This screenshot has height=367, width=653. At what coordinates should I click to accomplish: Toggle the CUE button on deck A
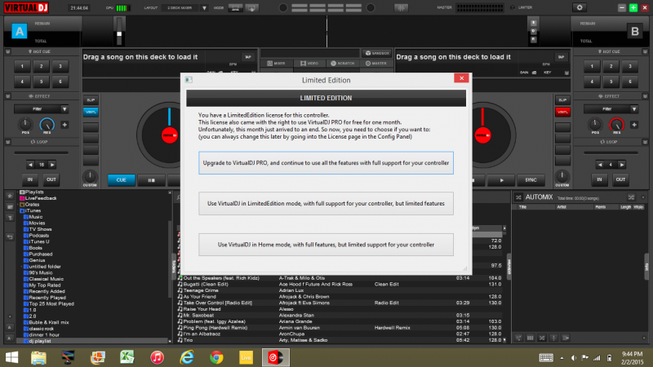[x=121, y=180]
